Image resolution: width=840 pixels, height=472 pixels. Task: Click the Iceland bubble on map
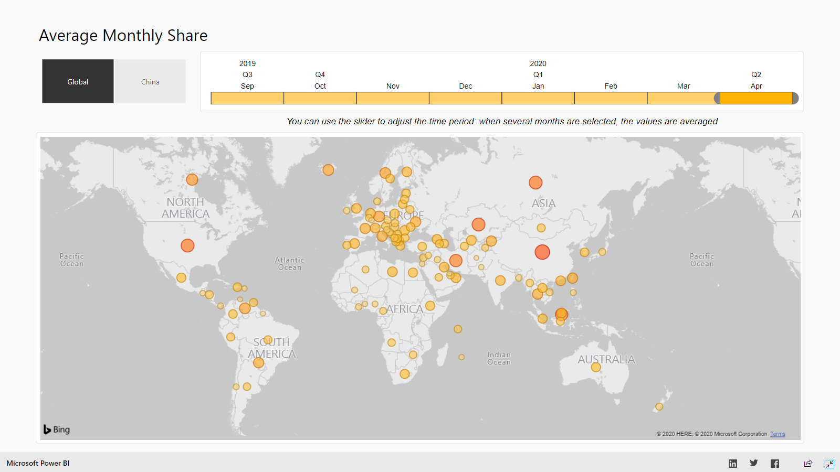click(x=328, y=170)
